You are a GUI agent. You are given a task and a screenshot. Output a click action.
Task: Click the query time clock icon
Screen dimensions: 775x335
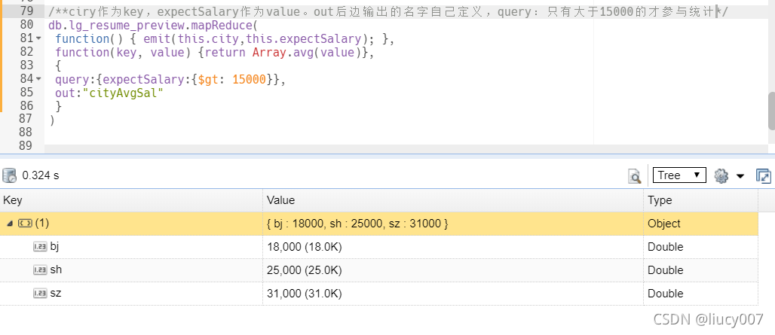click(9, 175)
